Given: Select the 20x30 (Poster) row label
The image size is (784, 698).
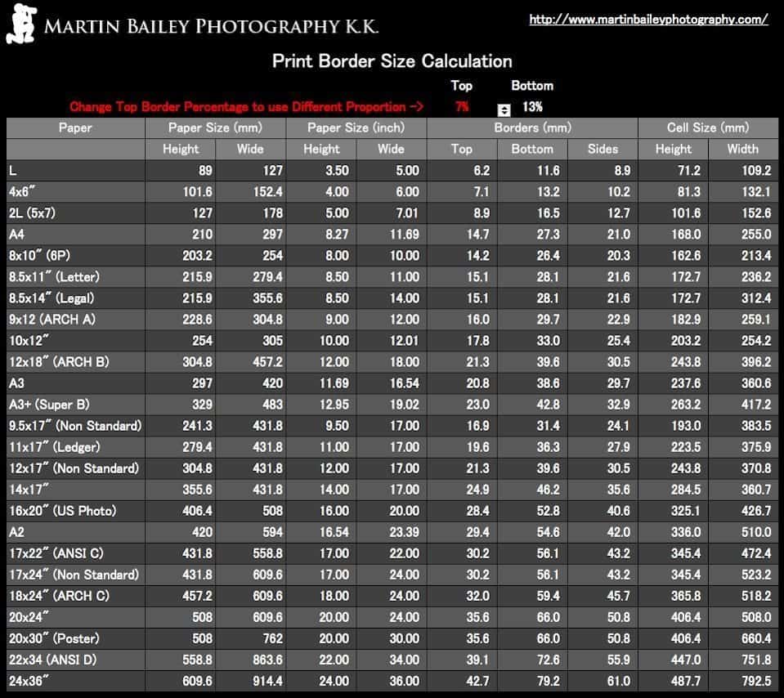Looking at the screenshot, I should click(x=58, y=638).
